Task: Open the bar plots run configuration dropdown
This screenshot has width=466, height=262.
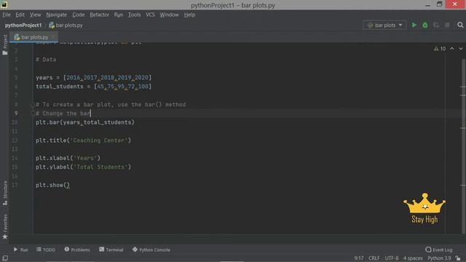Action: (384, 25)
